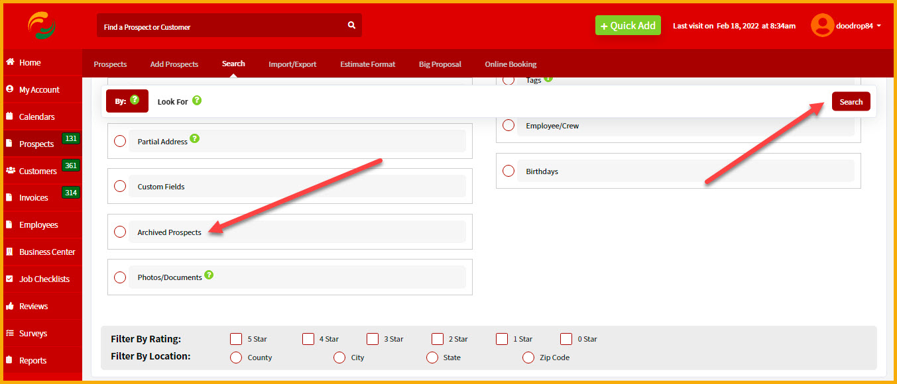Click the Filter By Rating label

(146, 339)
